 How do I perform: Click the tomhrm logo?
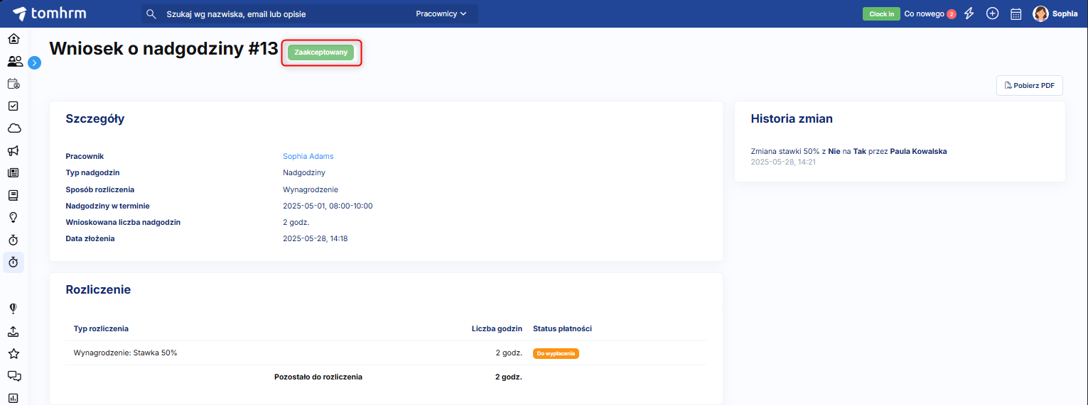(50, 13)
